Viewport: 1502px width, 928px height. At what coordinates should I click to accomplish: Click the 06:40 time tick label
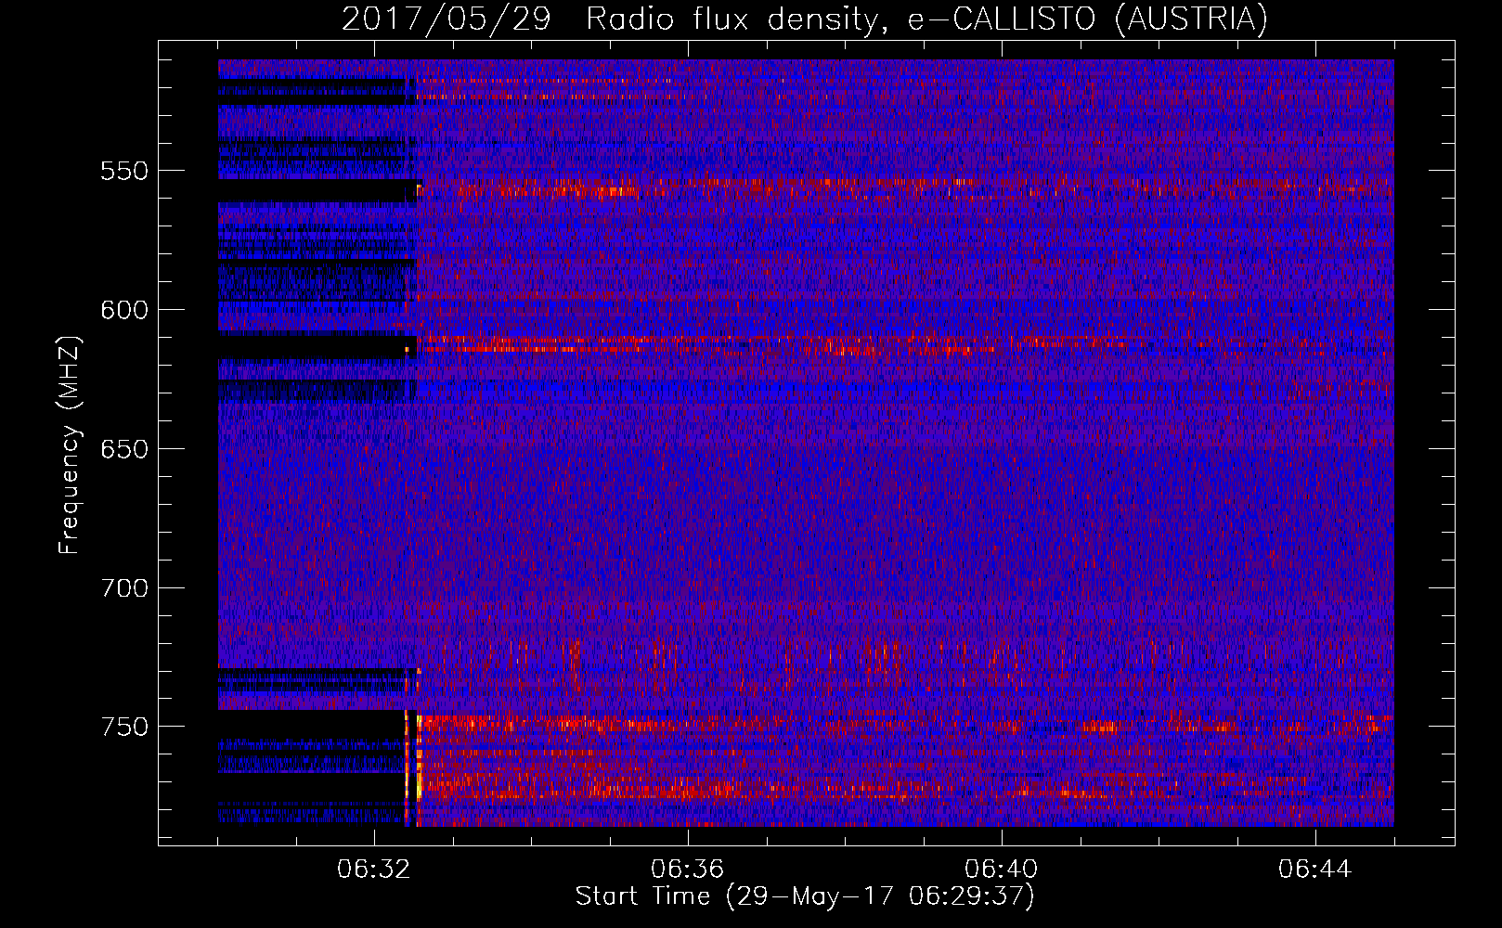pyautogui.click(x=1002, y=870)
